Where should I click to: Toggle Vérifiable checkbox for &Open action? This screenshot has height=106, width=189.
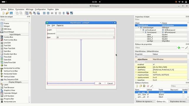coord(183,92)
